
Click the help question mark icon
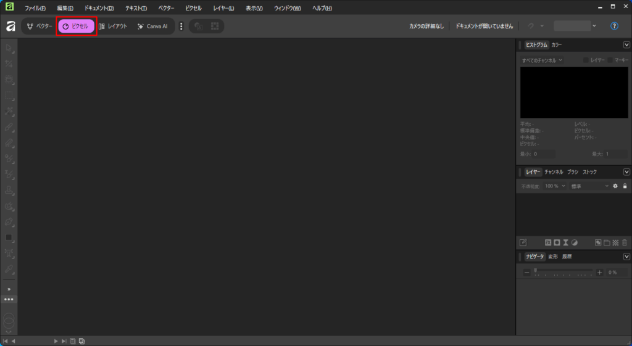click(x=614, y=26)
